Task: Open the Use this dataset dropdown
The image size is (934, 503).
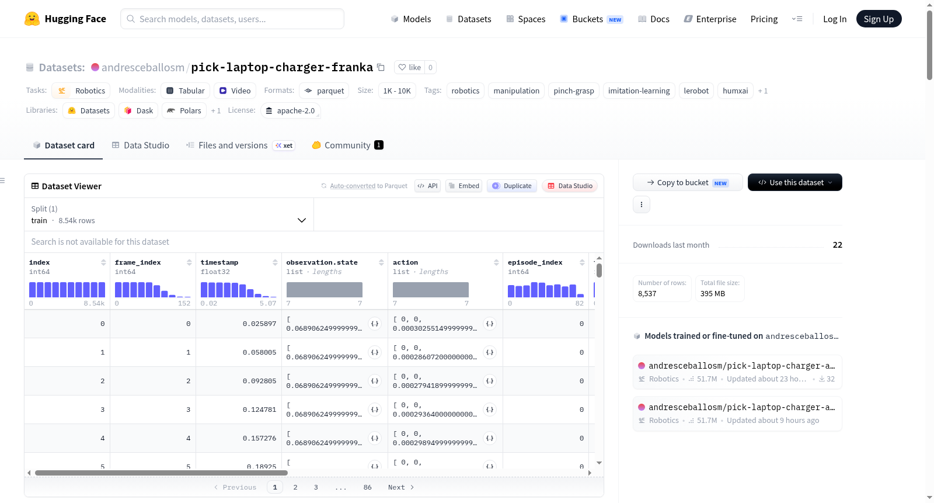Action: pos(795,182)
